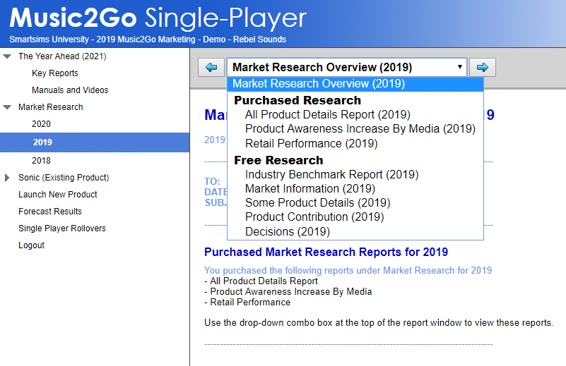Select 2020 under Market Research

[x=41, y=124]
